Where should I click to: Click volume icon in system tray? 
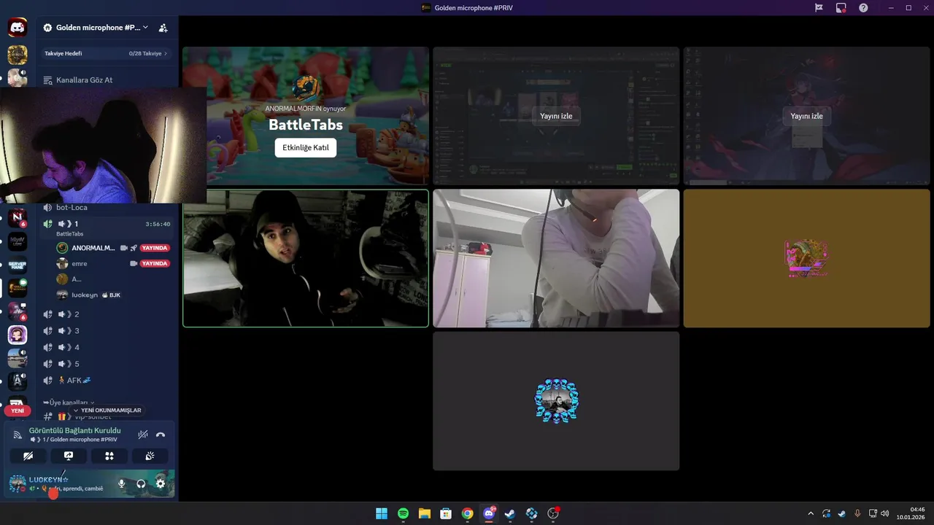click(885, 513)
